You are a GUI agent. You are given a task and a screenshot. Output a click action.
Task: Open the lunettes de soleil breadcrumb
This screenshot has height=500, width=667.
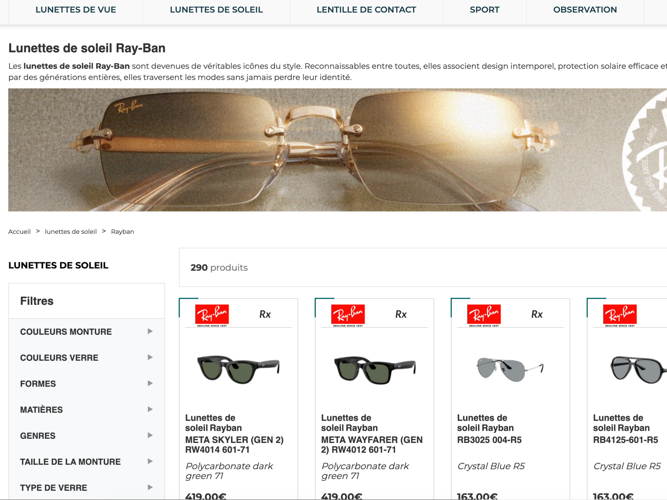[71, 231]
